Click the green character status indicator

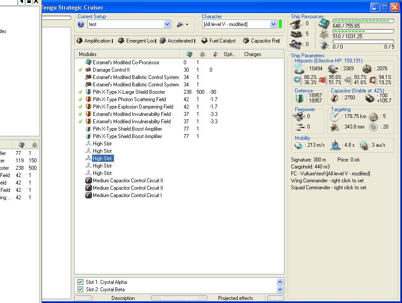281,24
